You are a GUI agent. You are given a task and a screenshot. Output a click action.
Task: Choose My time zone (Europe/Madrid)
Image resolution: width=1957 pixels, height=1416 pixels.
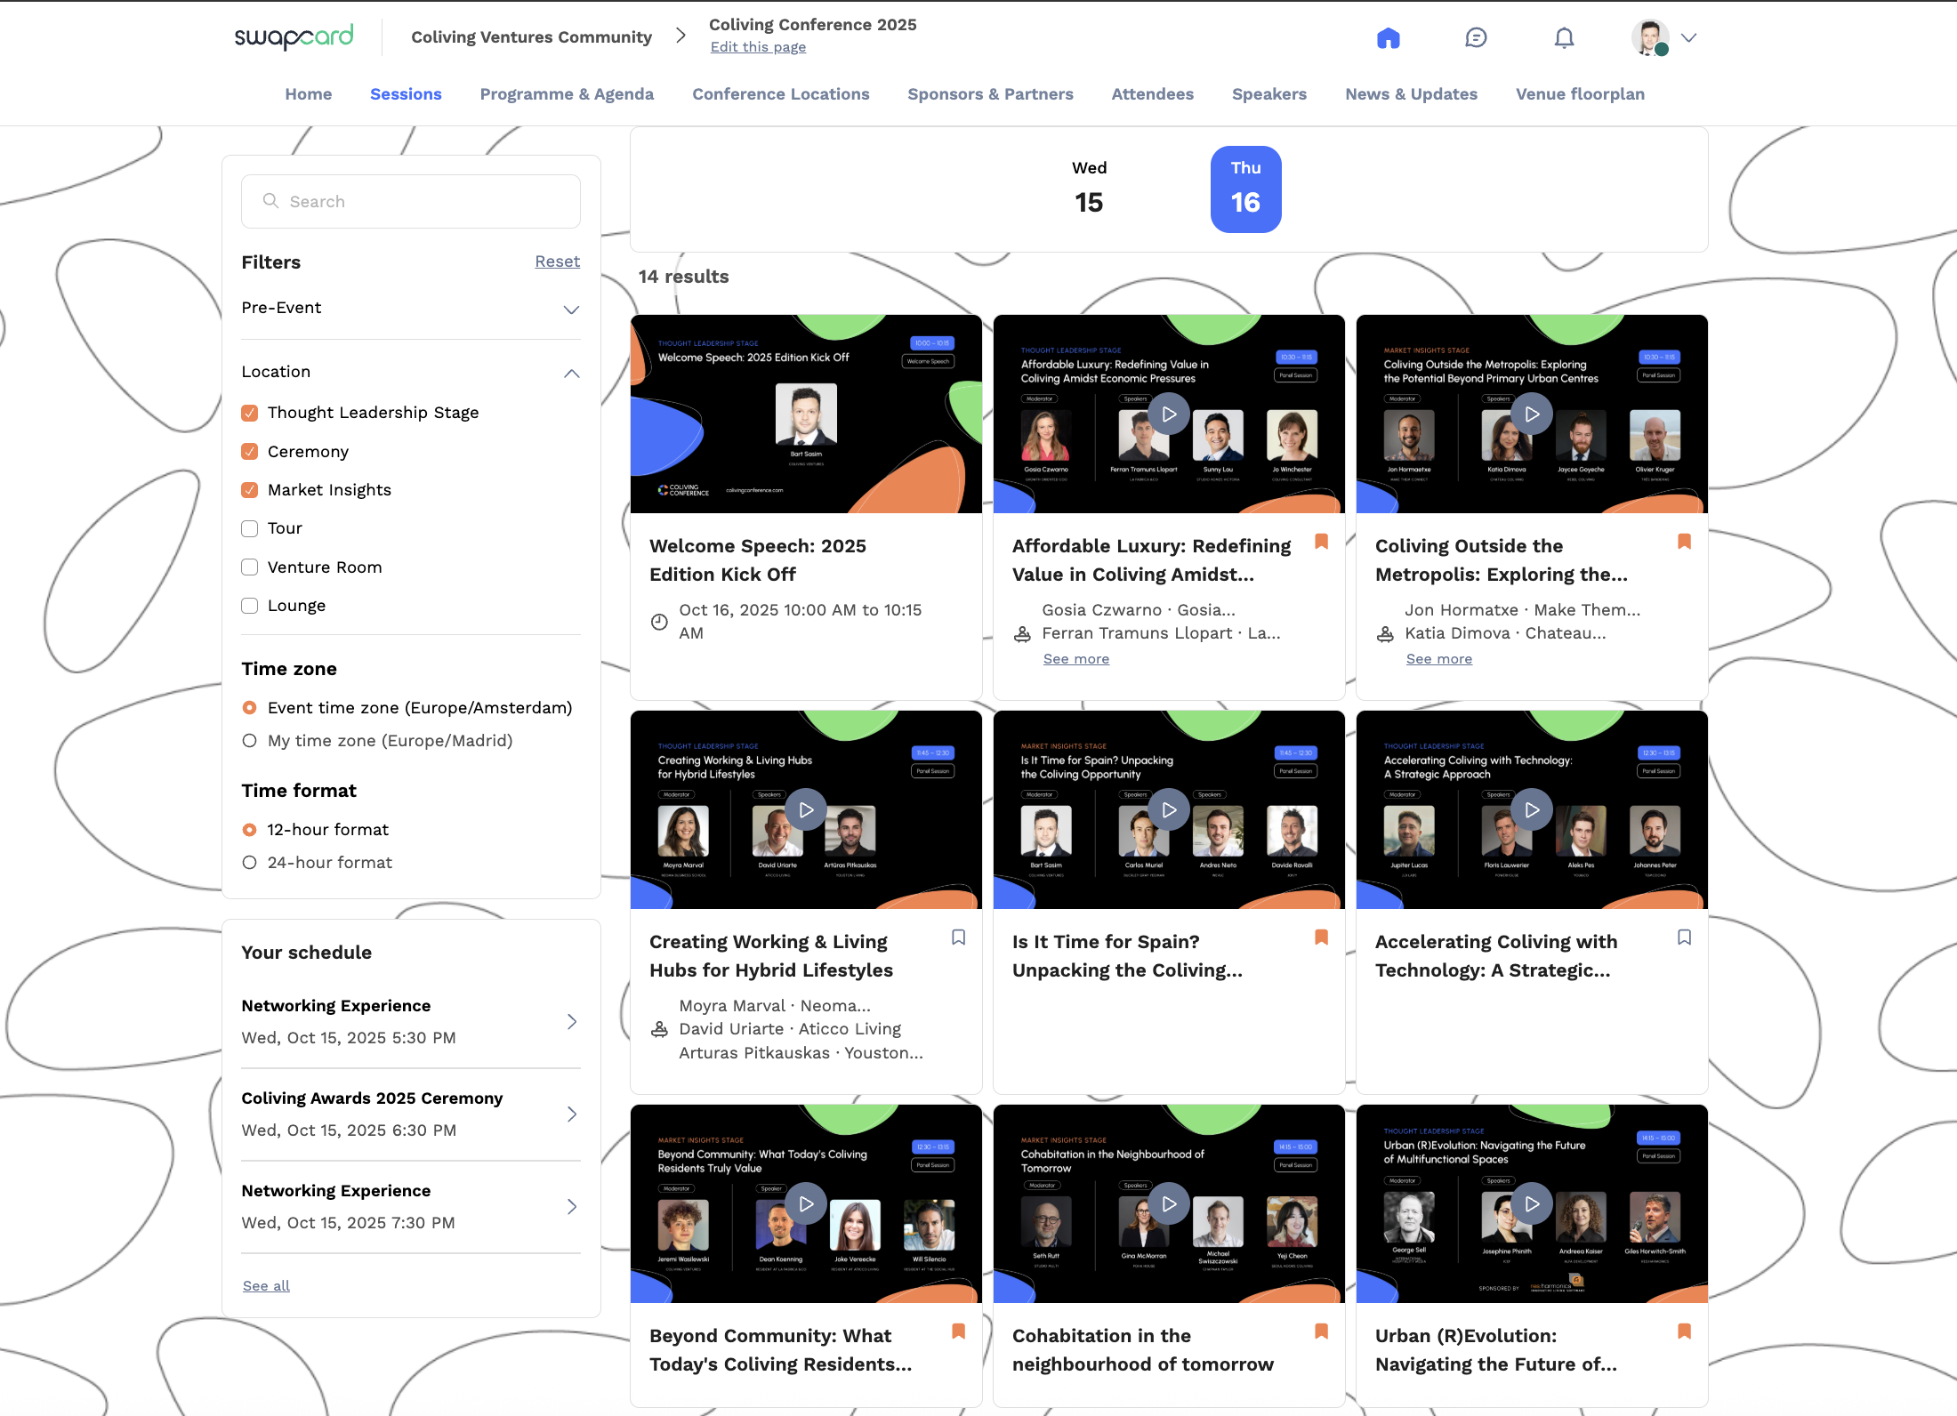(250, 741)
